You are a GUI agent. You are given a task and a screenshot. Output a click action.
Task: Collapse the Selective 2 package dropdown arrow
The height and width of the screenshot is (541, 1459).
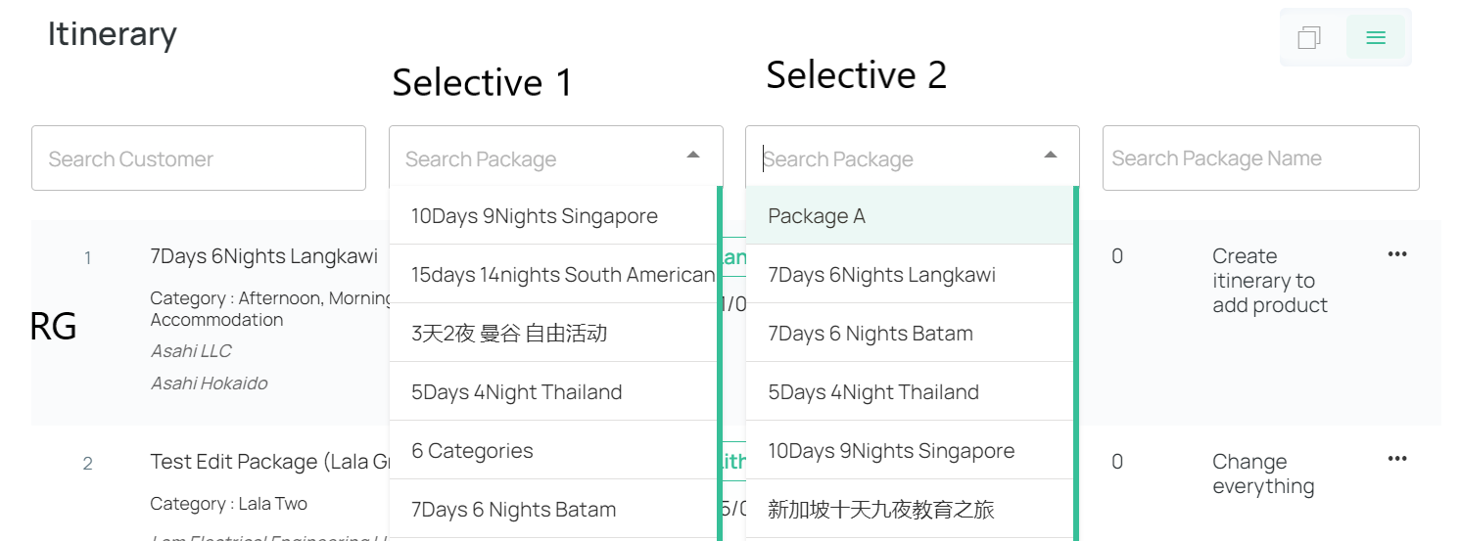pyautogui.click(x=1051, y=156)
